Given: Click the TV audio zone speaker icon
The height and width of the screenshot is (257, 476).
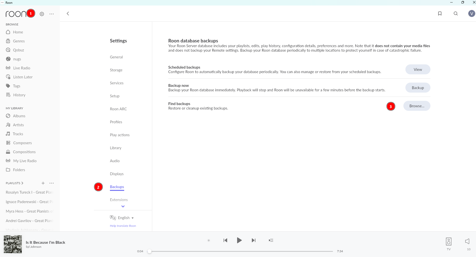Looking at the screenshot, I should (448, 242).
